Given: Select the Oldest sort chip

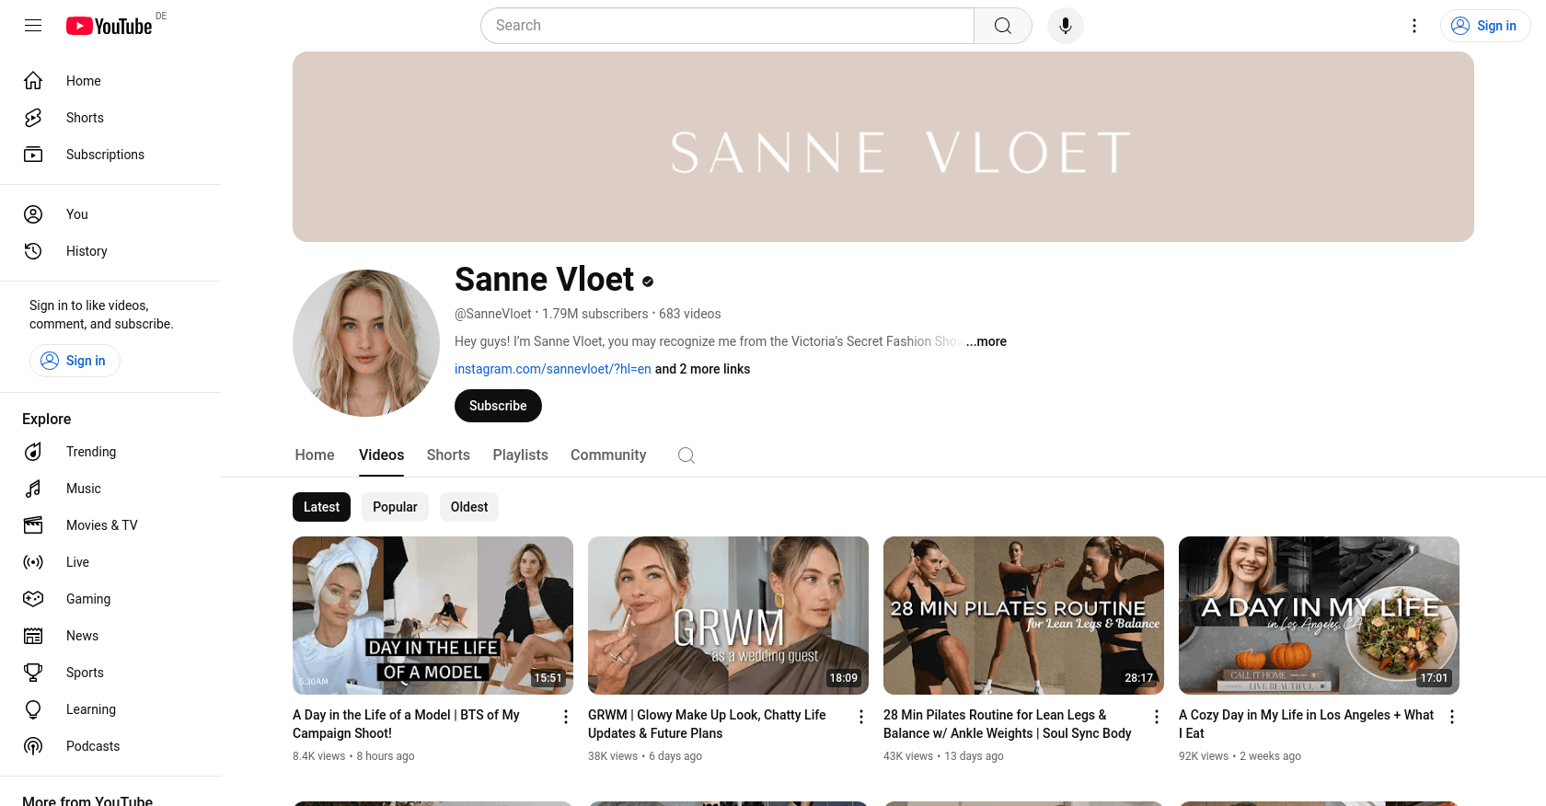Looking at the screenshot, I should (x=469, y=507).
